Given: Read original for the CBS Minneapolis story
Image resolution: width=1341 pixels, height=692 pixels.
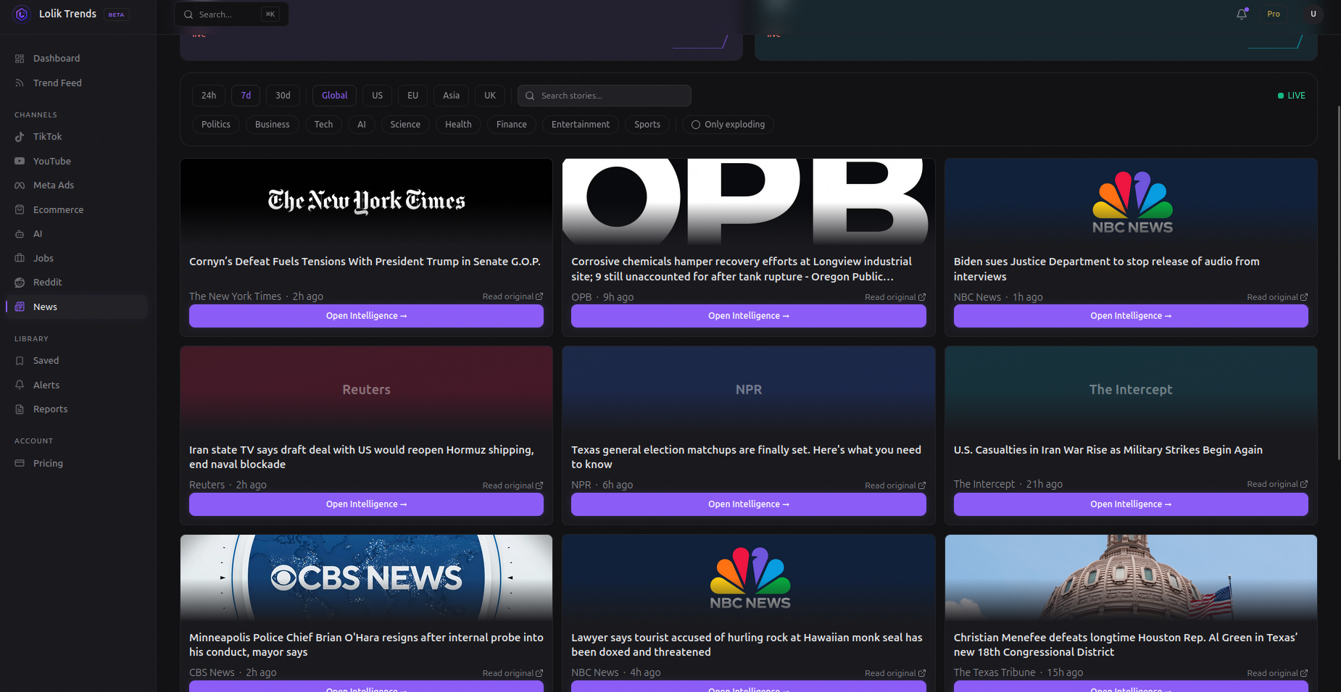Looking at the screenshot, I should (x=512, y=673).
